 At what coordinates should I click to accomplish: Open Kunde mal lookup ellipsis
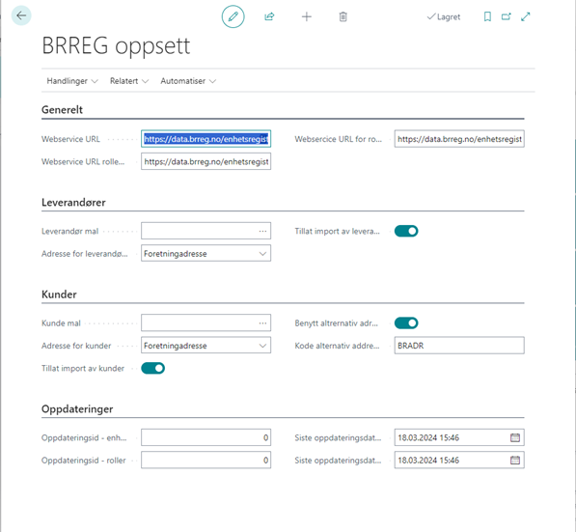pyautogui.click(x=262, y=322)
